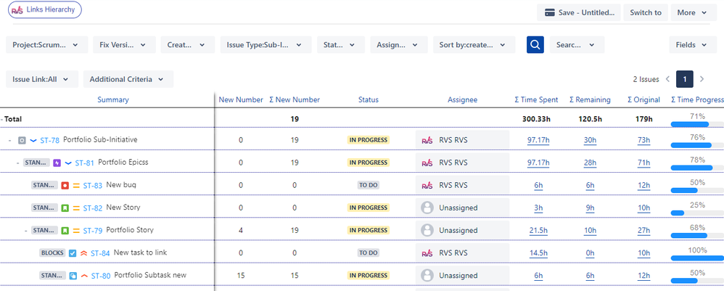Click the 71% Total time progress bar

pos(697,123)
